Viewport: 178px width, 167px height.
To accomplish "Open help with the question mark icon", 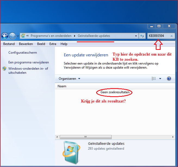I will click(x=169, y=79).
